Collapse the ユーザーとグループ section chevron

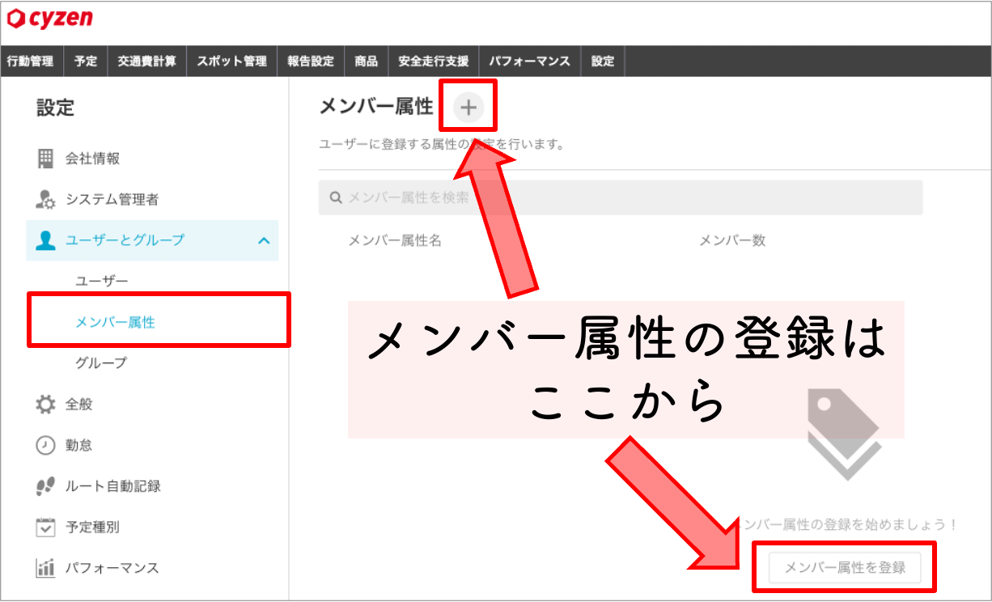point(264,240)
